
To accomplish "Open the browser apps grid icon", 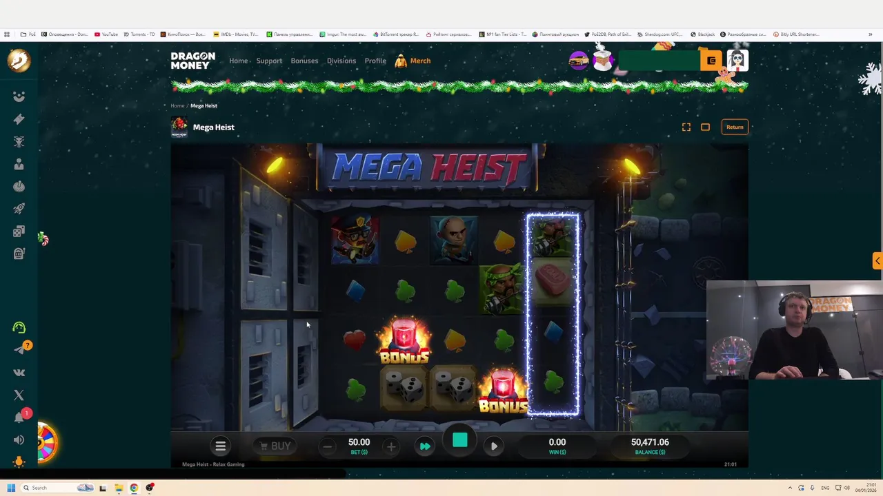I will pyautogui.click(x=7, y=34).
